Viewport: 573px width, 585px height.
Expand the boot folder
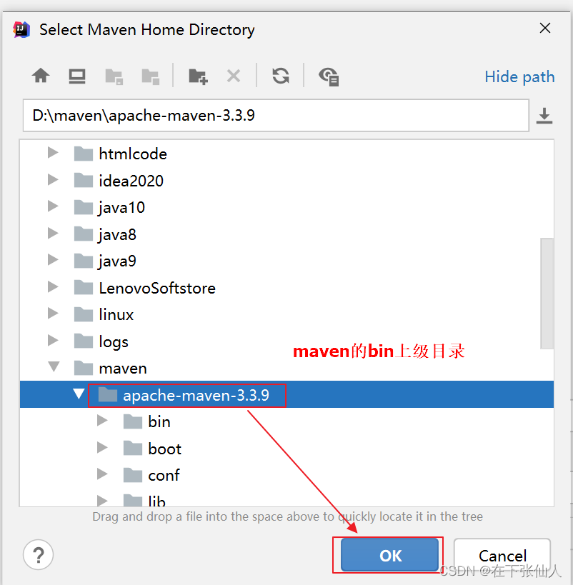(x=102, y=448)
